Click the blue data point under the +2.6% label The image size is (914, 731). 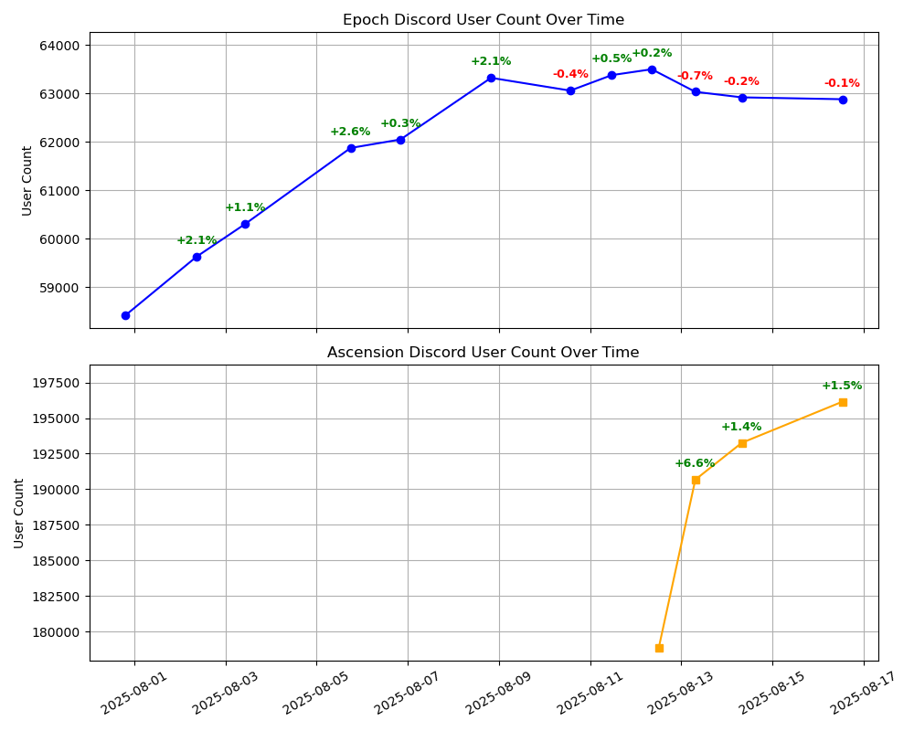[352, 148]
